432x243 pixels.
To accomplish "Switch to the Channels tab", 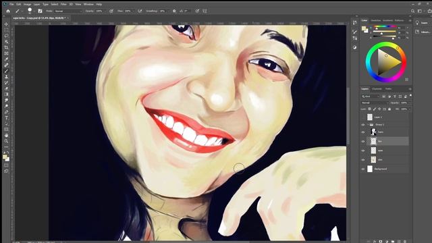I will click(377, 88).
